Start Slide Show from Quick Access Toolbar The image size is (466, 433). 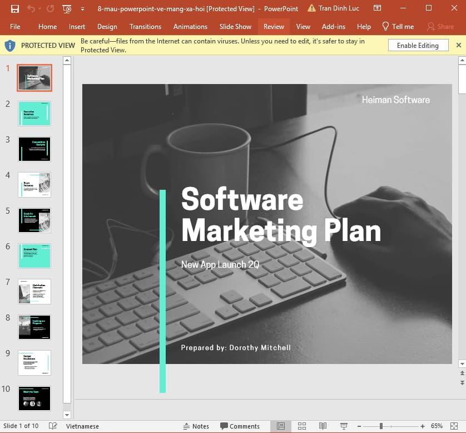(x=67, y=8)
